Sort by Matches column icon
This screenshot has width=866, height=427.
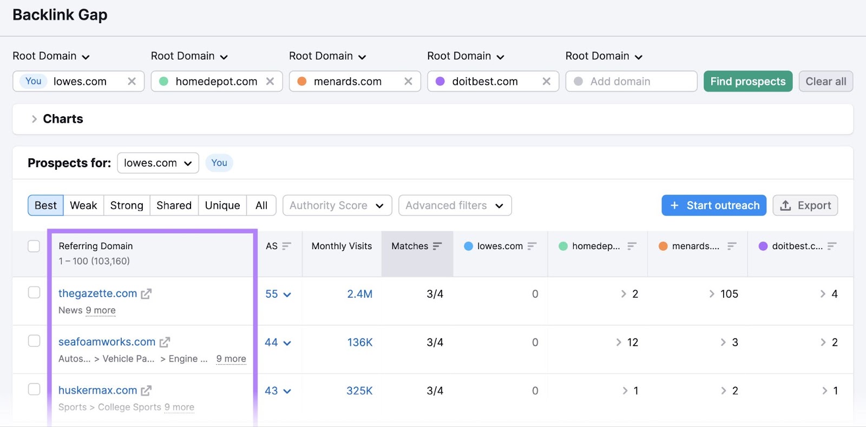point(437,246)
